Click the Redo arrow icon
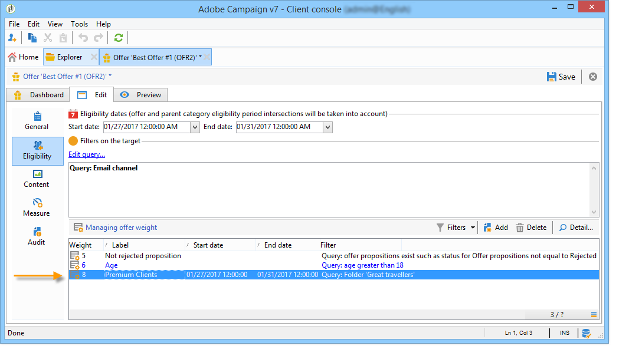Screen dimensions: 629x359 [99, 38]
